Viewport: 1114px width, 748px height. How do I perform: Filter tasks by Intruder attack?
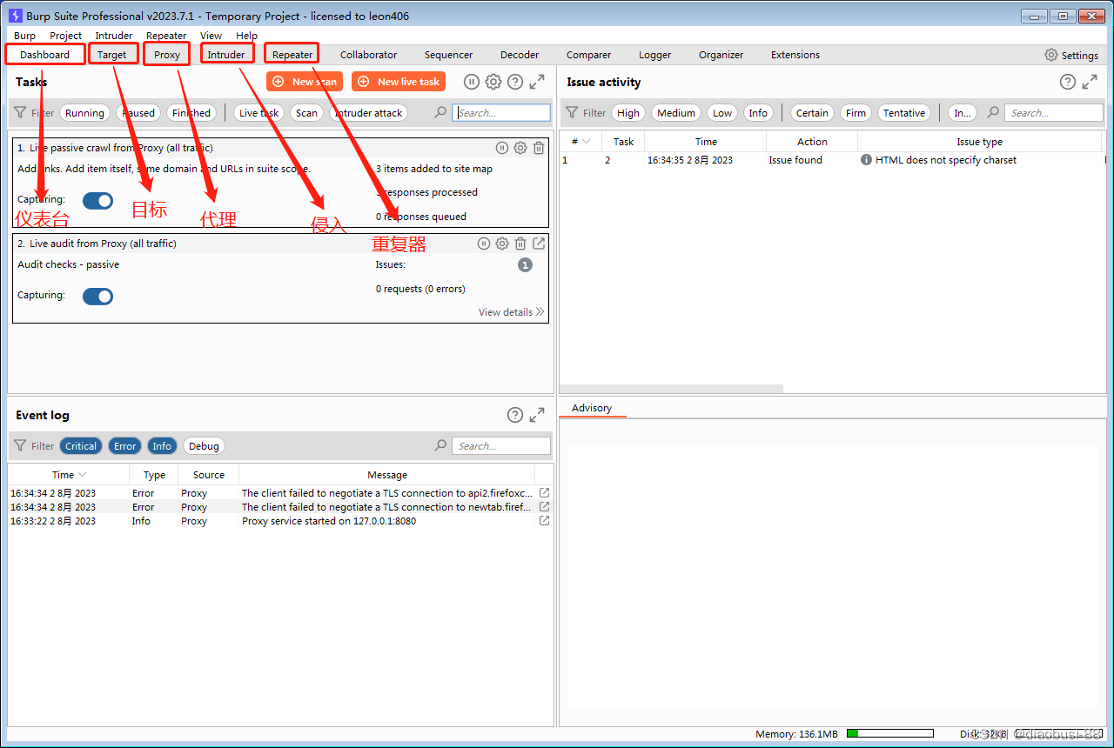(x=369, y=113)
